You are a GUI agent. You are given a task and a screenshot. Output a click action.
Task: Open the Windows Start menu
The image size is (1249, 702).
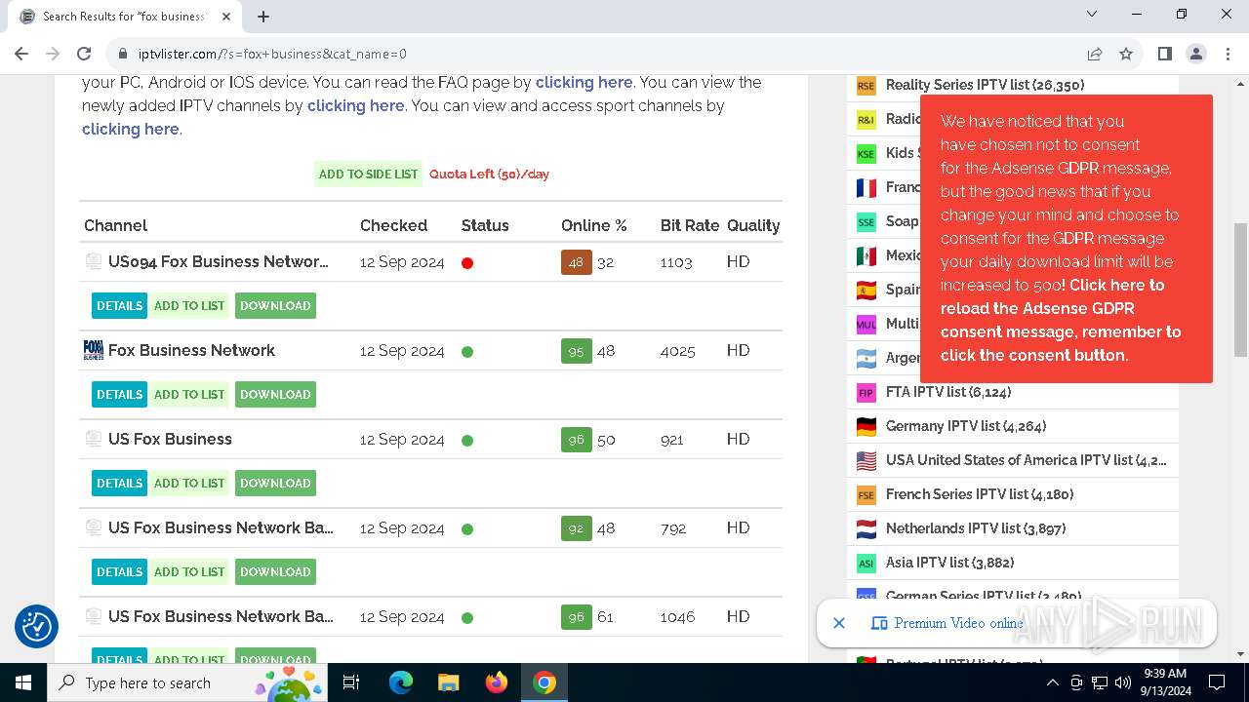pos(22,682)
